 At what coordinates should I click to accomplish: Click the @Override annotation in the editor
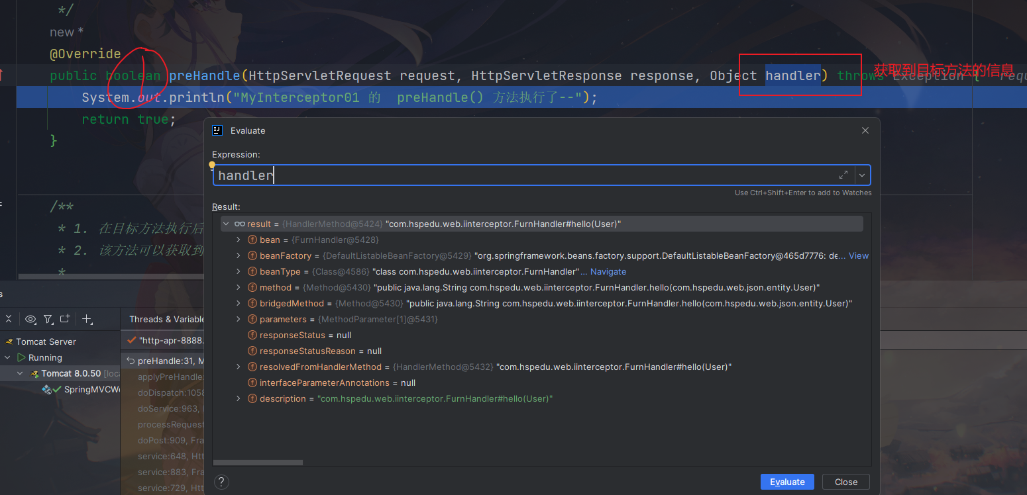[x=85, y=54]
